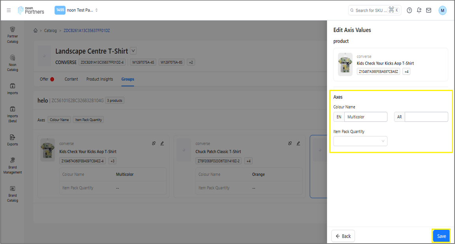455x244 pixels.
Task: Click the AR Colour Name input field
Action: tap(426, 117)
